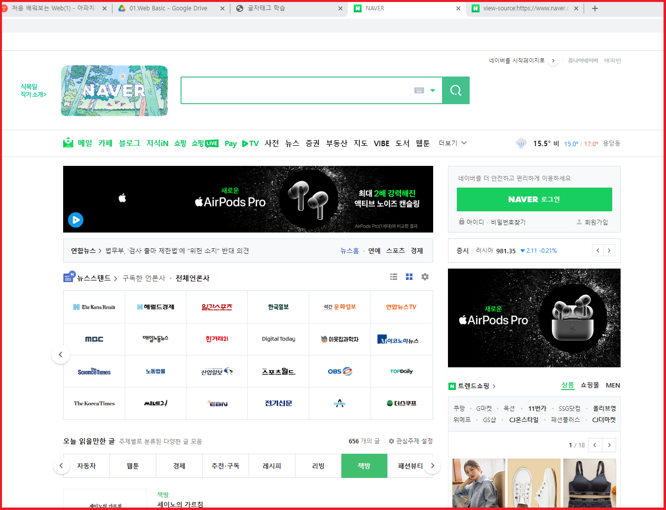Open the 전기신문 press logo
The height and width of the screenshot is (510, 666).
(278, 403)
